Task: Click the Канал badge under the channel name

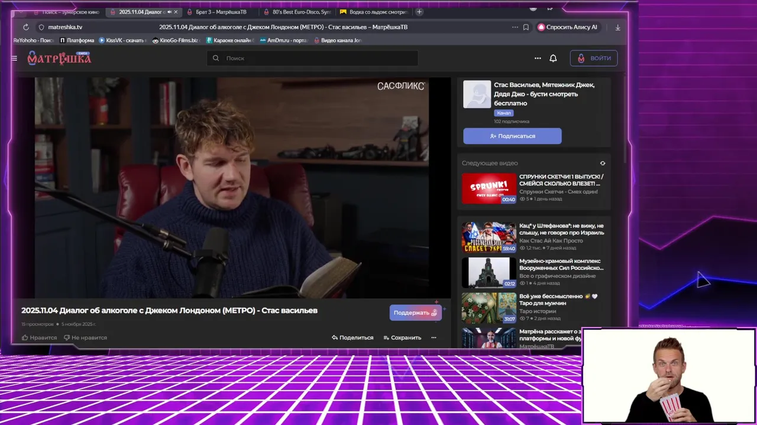Action: pyautogui.click(x=504, y=113)
